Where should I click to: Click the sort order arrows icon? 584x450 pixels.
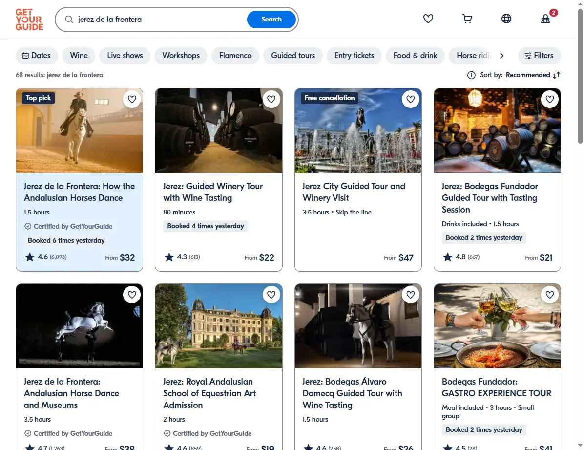pyautogui.click(x=557, y=75)
